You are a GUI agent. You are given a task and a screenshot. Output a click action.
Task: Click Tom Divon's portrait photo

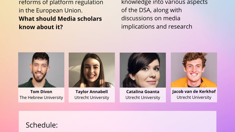[x=41, y=70]
